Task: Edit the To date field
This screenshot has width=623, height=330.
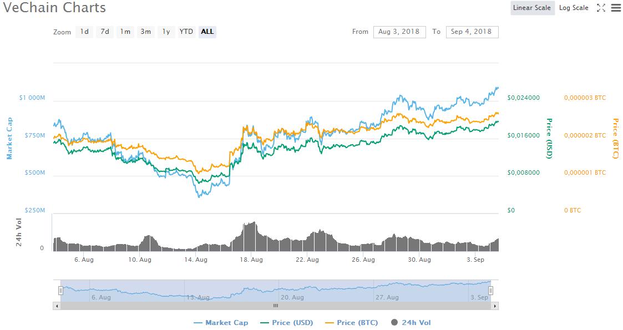Action: coord(472,32)
